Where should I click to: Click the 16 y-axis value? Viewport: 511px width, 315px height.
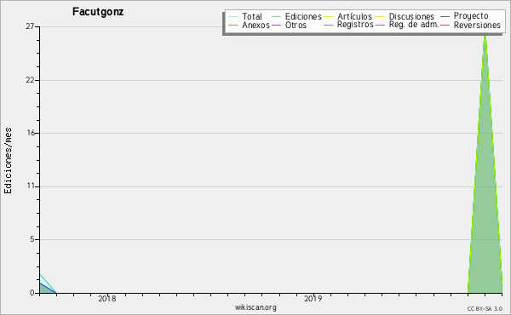[x=31, y=133]
